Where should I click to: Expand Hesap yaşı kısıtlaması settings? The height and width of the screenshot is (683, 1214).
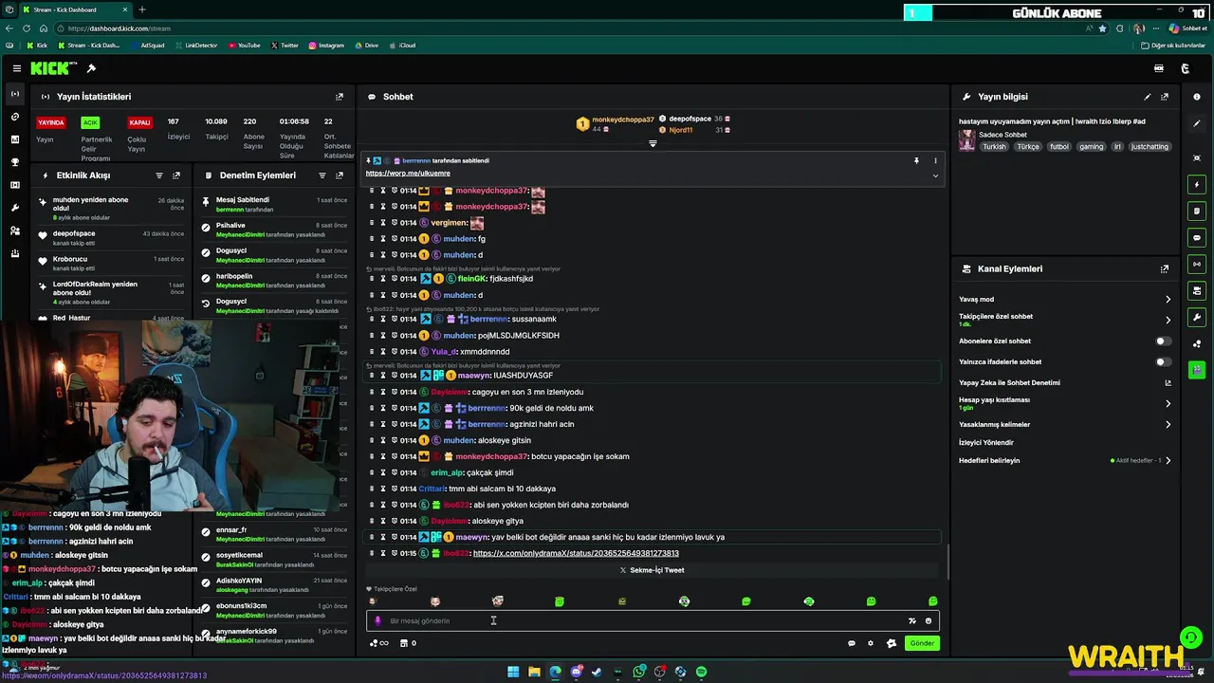click(x=1168, y=403)
